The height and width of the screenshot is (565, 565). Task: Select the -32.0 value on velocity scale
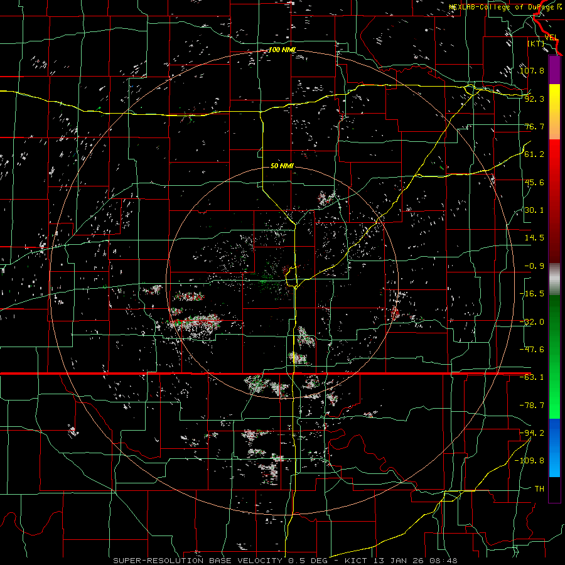click(532, 321)
